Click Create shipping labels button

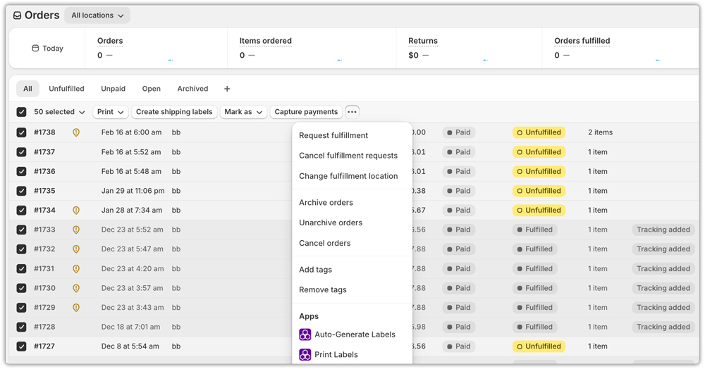(174, 112)
